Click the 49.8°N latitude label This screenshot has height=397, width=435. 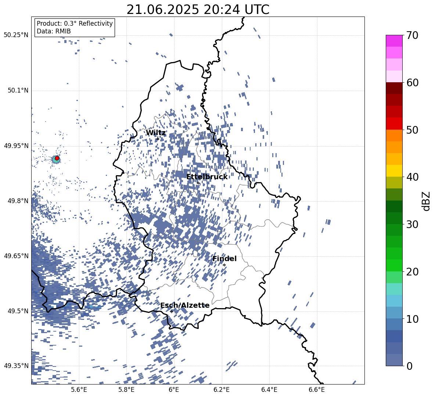click(18, 201)
